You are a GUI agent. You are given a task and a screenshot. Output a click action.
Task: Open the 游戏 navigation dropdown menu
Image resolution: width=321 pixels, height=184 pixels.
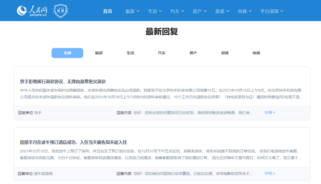(222, 11)
